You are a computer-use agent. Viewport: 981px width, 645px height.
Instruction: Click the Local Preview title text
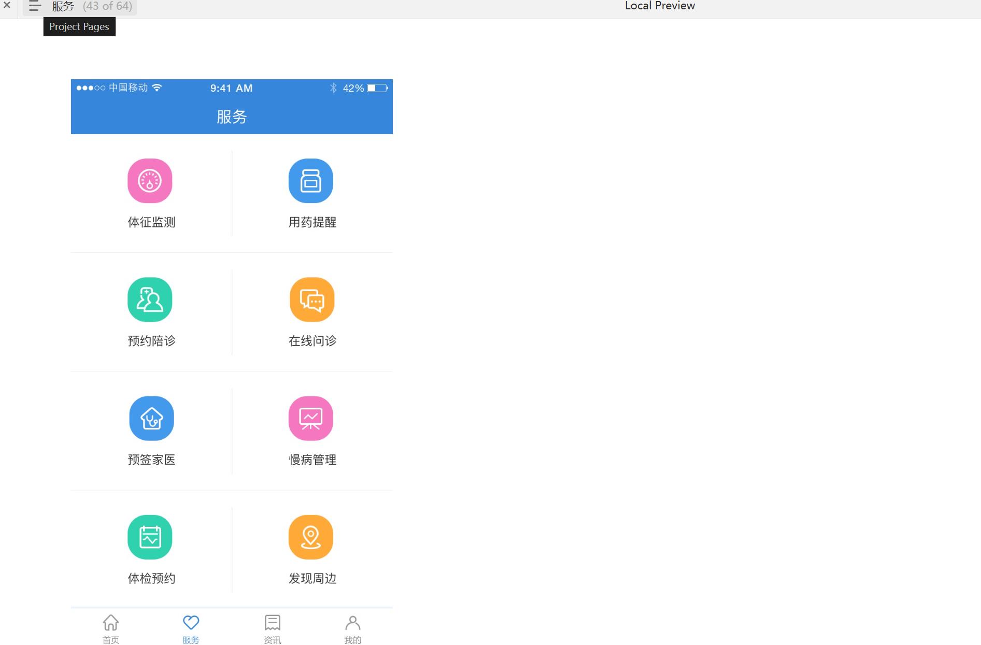(x=660, y=6)
